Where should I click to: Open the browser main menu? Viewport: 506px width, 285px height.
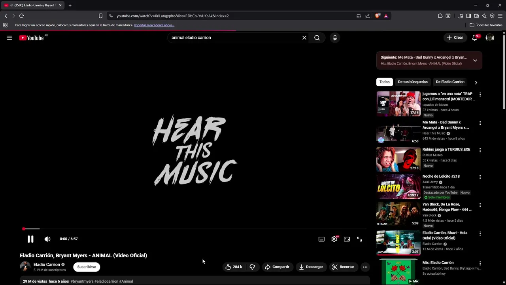[x=500, y=16]
